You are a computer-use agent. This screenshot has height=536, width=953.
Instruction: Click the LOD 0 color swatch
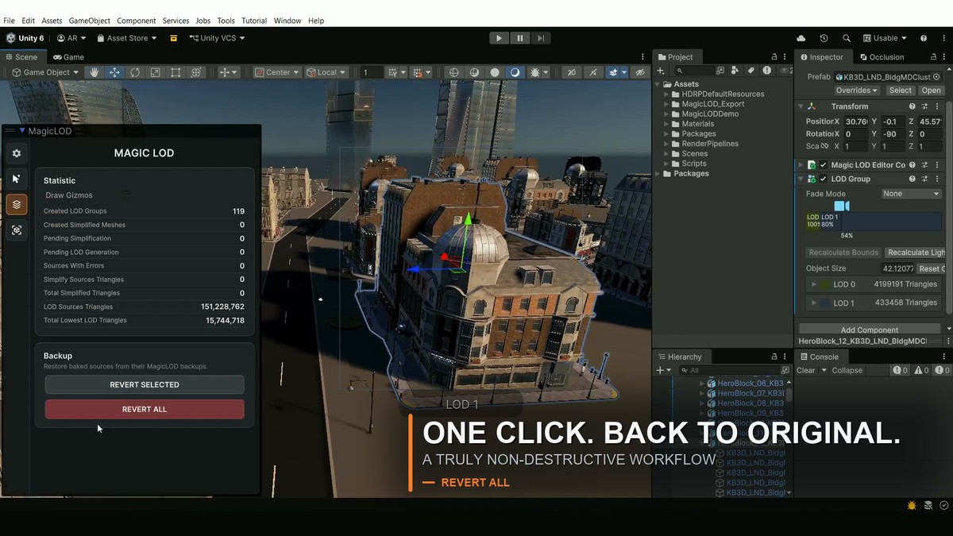point(826,284)
